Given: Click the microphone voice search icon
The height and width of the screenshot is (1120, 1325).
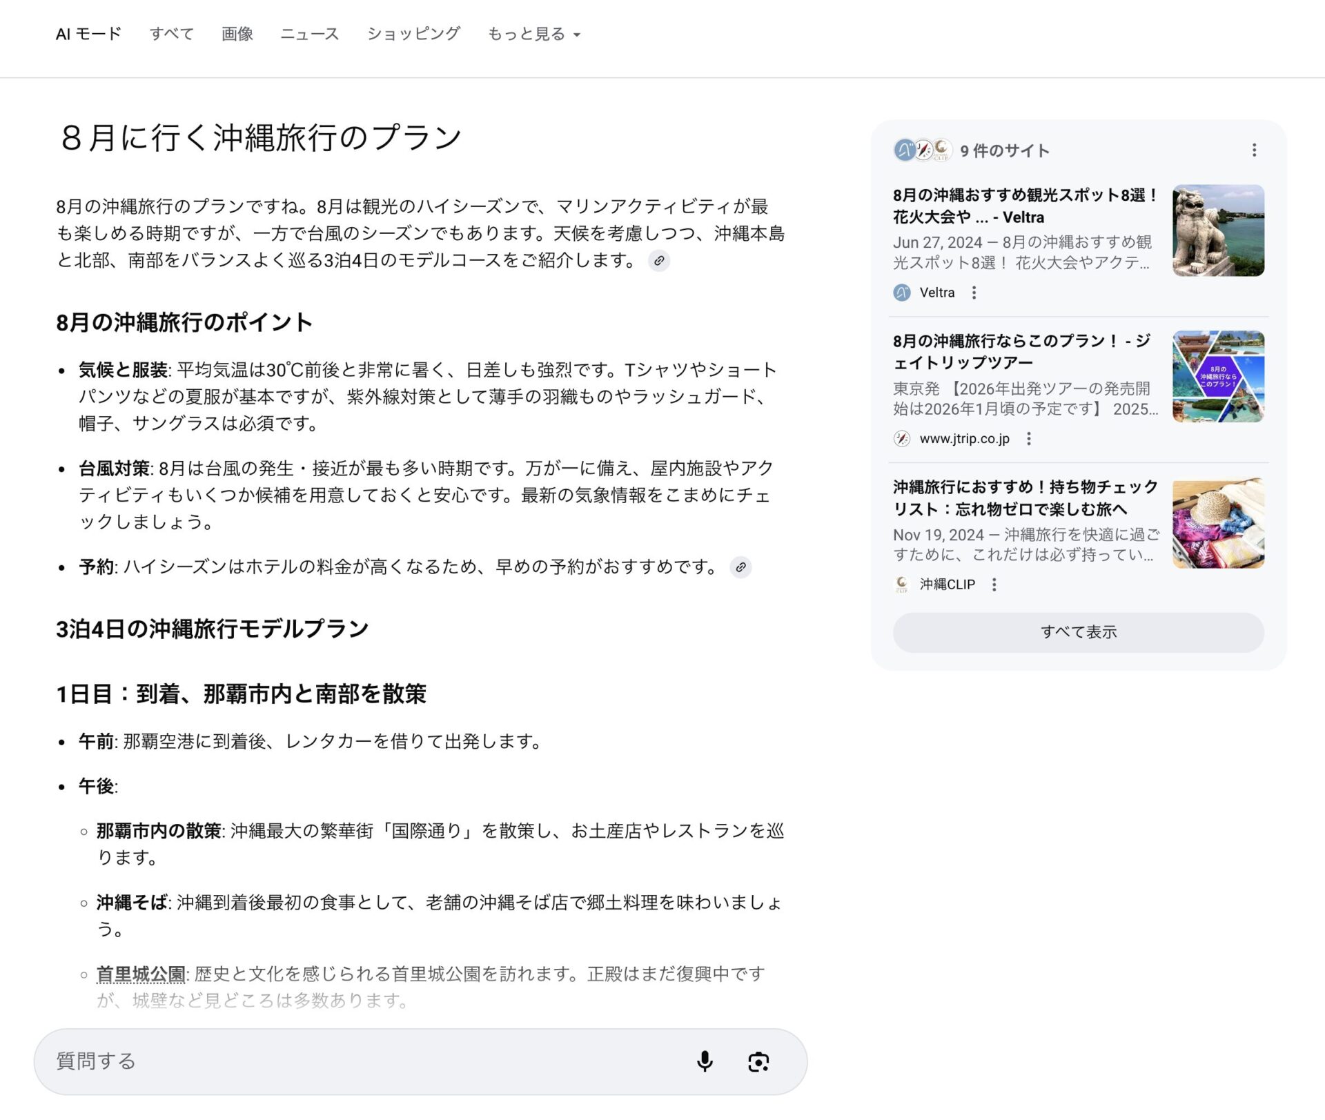Looking at the screenshot, I should 705,1061.
